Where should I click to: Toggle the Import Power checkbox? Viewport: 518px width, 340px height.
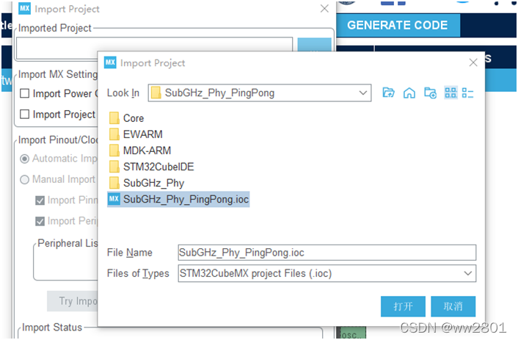25,93
